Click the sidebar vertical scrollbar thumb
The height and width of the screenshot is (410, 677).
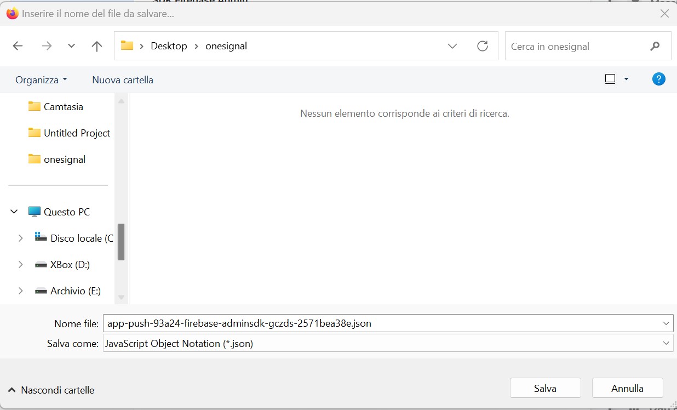pyautogui.click(x=121, y=242)
